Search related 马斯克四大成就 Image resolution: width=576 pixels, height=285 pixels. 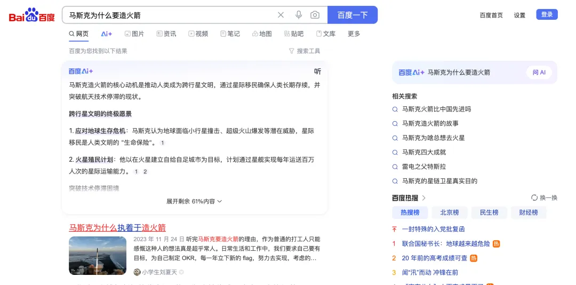click(424, 152)
